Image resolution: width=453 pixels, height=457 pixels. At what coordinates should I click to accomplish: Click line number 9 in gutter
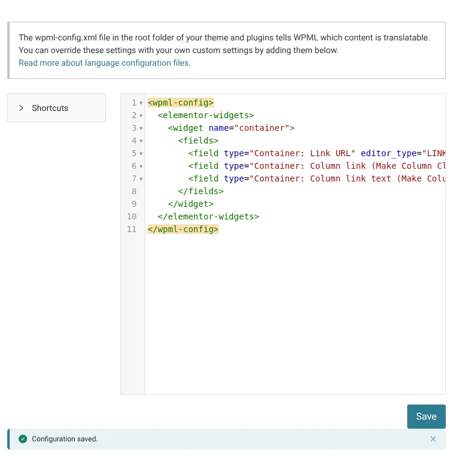(x=134, y=204)
